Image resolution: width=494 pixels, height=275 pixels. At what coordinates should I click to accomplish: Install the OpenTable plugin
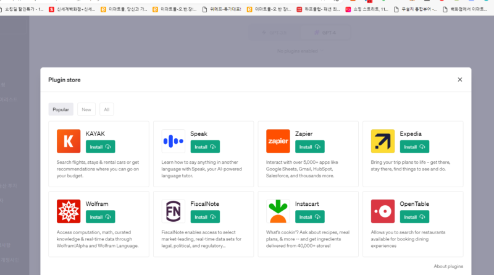(x=414, y=217)
